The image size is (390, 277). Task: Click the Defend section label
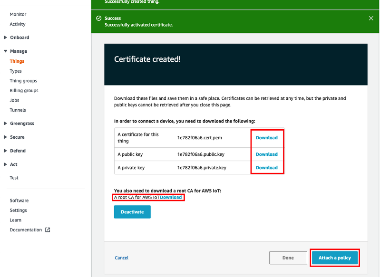coord(18,151)
